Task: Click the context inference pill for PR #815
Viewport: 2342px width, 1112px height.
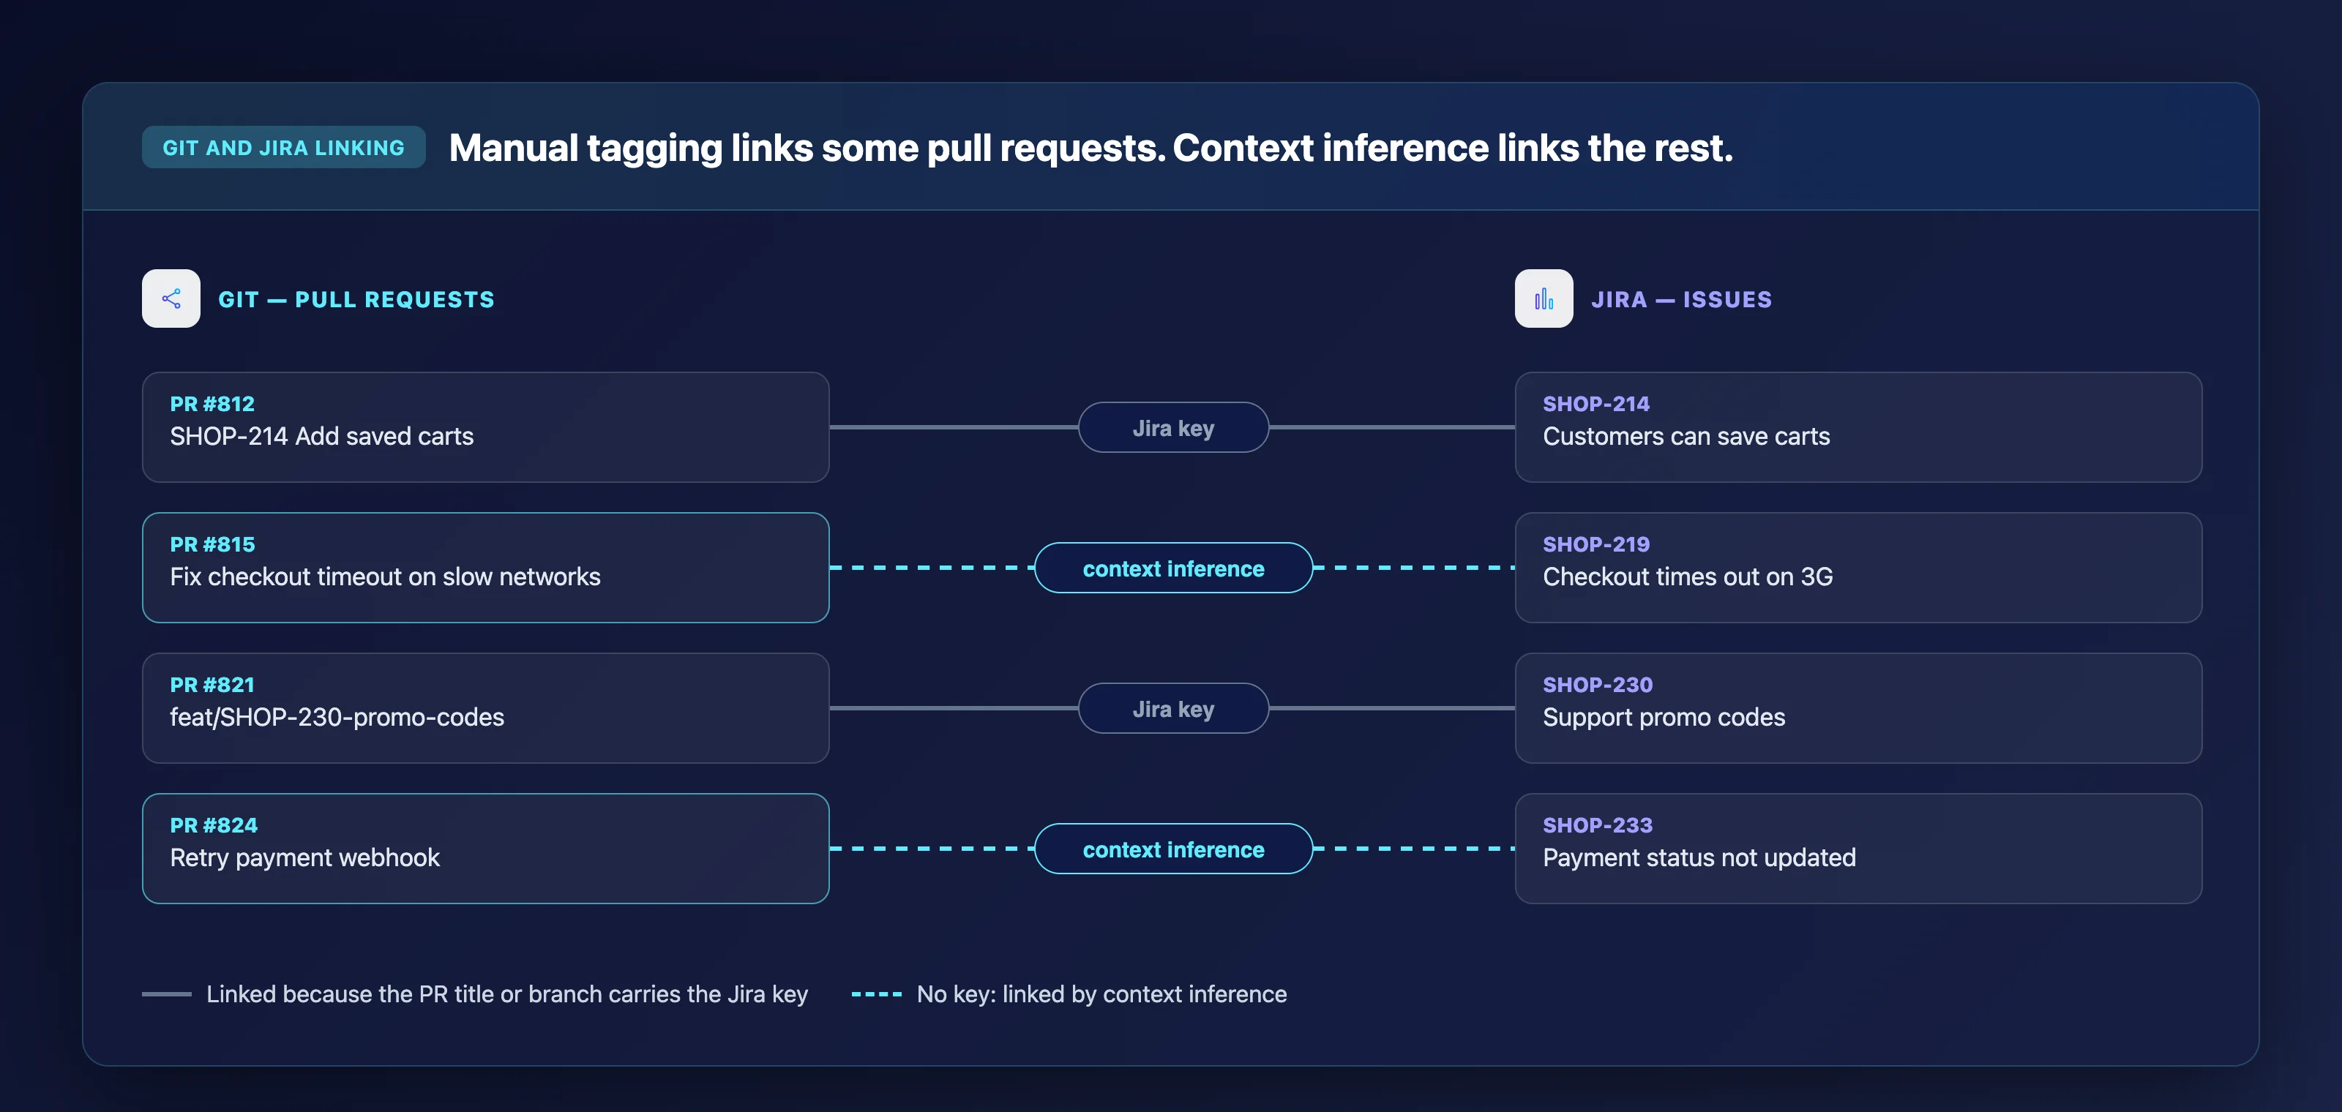Action: (x=1172, y=568)
